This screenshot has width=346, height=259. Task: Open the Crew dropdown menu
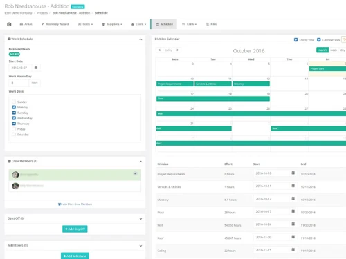[189, 24]
